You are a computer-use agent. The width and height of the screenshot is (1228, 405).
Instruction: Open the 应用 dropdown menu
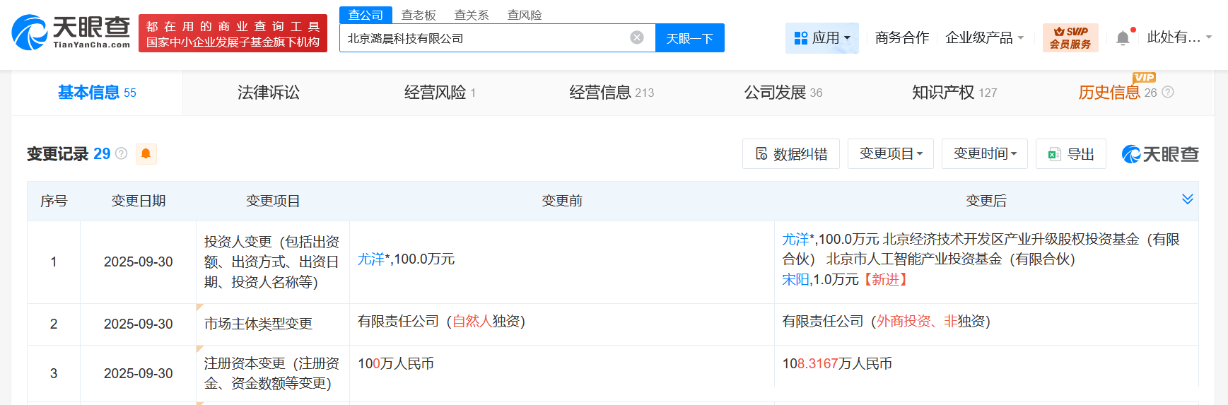[x=821, y=37]
